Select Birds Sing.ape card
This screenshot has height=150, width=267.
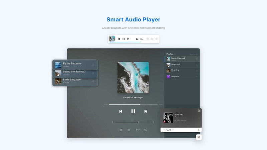pyautogui.click(x=75, y=82)
